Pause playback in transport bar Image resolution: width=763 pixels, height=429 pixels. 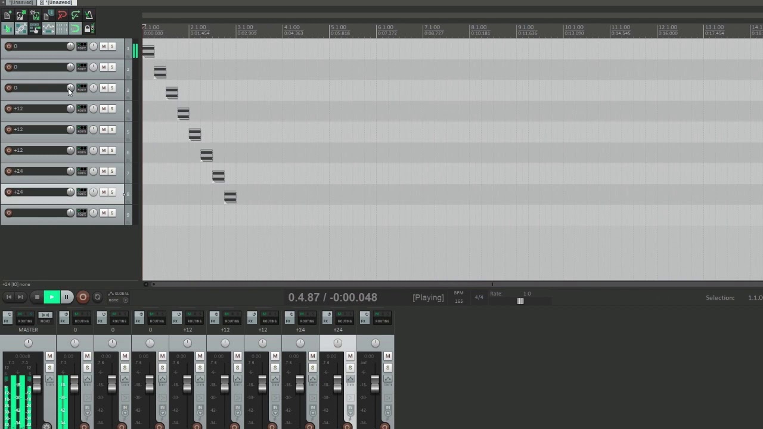coord(66,297)
